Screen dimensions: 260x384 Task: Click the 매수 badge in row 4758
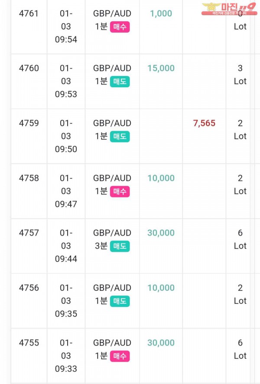[x=120, y=191]
